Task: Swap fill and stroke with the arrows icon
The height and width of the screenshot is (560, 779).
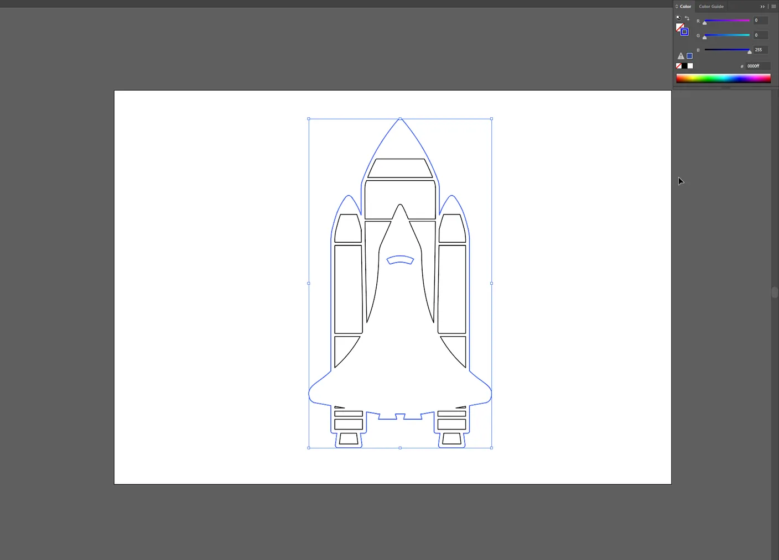Action: pos(687,18)
